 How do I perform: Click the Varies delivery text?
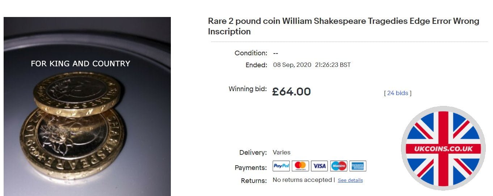pyautogui.click(x=281, y=152)
